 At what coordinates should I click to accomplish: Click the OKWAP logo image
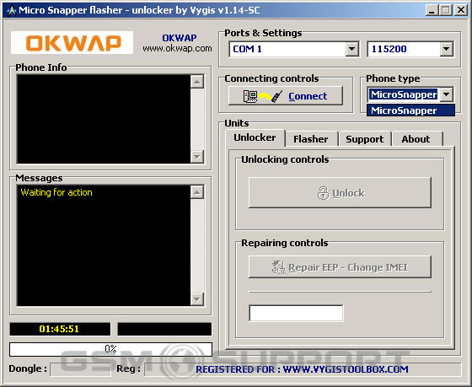click(72, 42)
